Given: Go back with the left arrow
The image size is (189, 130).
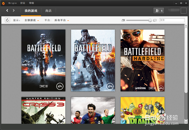Looking at the screenshot, I should [x=7, y=10].
